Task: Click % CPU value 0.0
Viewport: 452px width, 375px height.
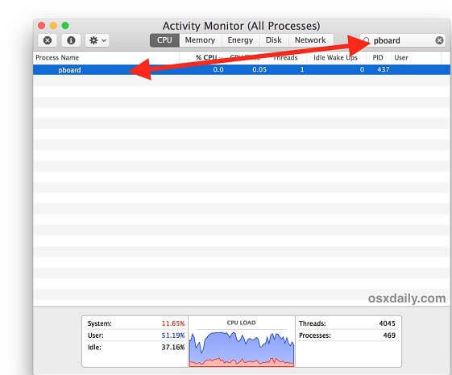Action: 218,69
